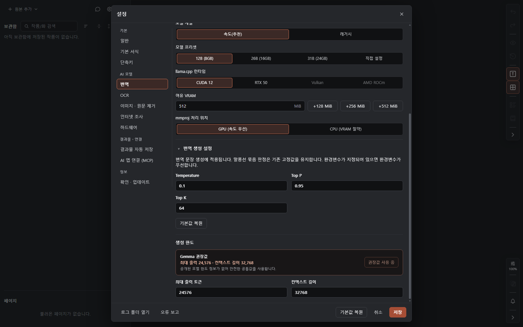Expand the lower right toolbar chevron
This screenshot has height=327, width=523.
513,318
